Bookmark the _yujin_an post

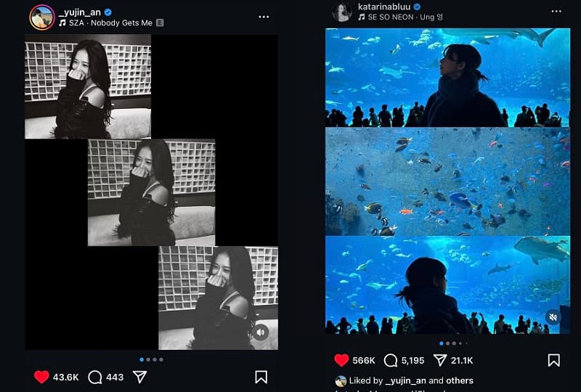pos(261,377)
